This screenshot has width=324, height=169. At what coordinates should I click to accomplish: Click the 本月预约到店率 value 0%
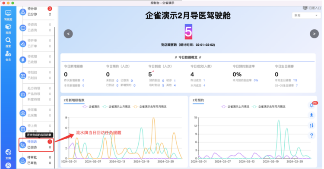click(x=256, y=80)
